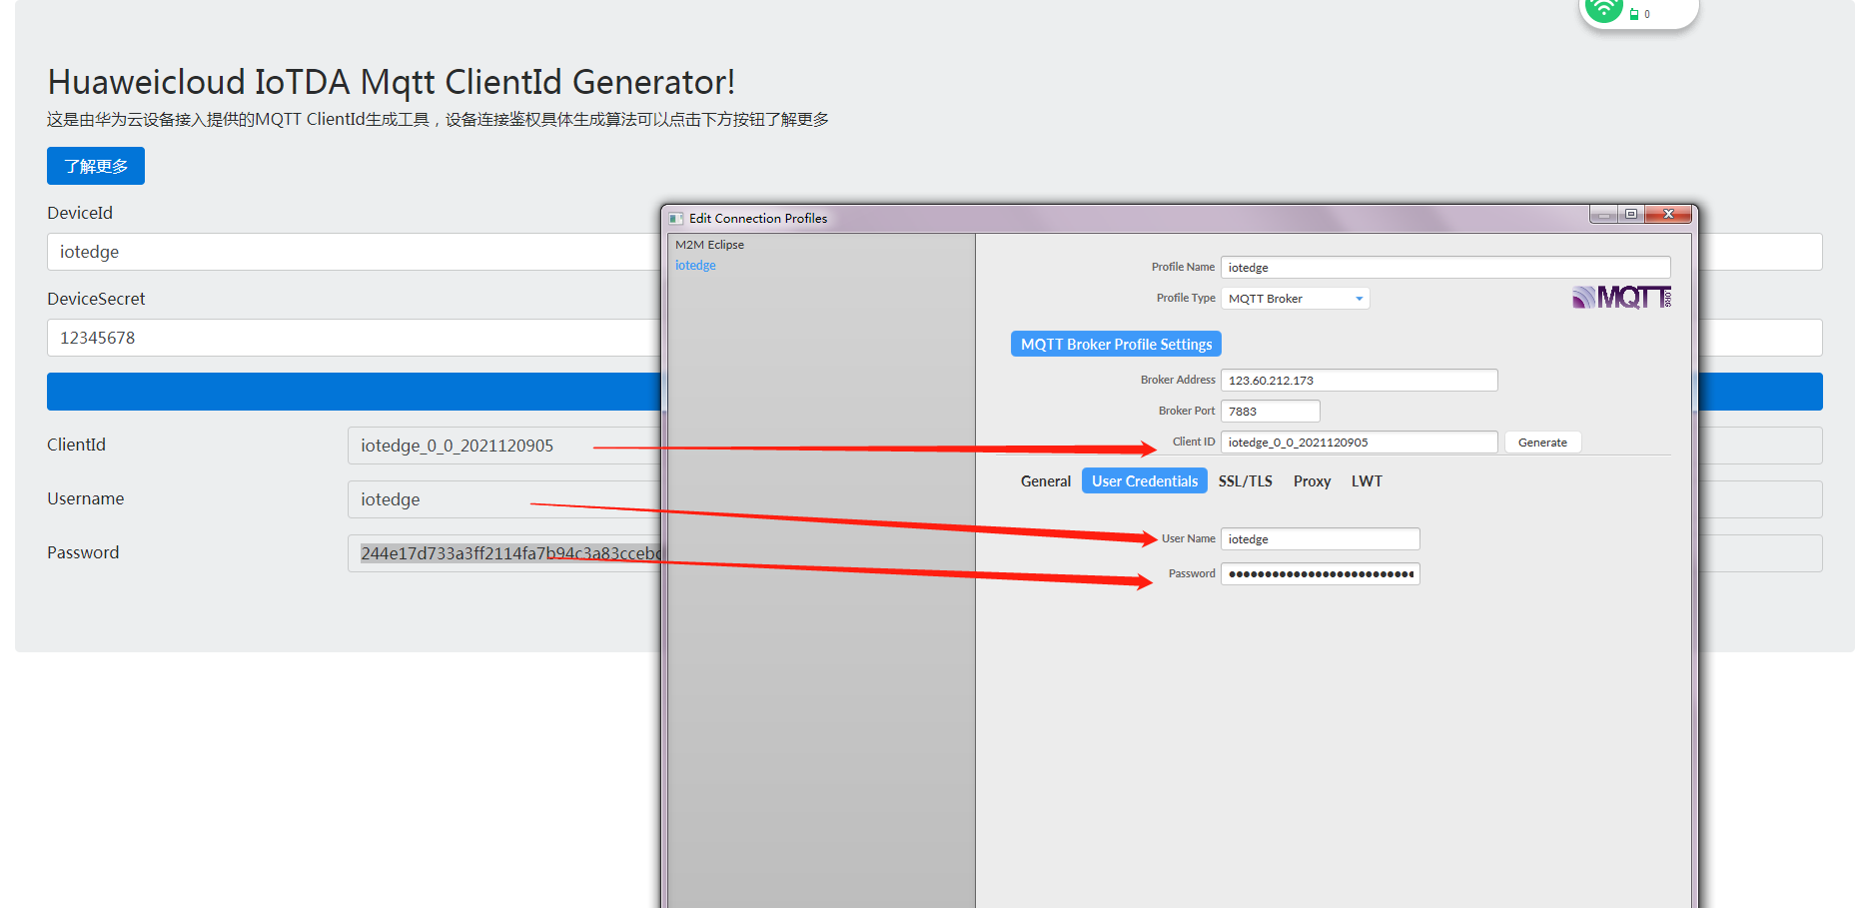Click the Edit Connection Profiles title text

point(758,219)
